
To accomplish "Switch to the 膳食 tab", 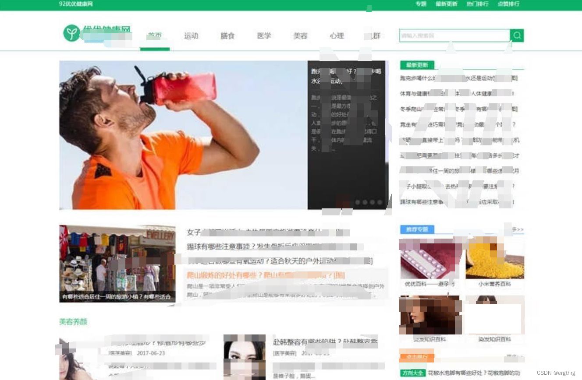I will pyautogui.click(x=227, y=36).
